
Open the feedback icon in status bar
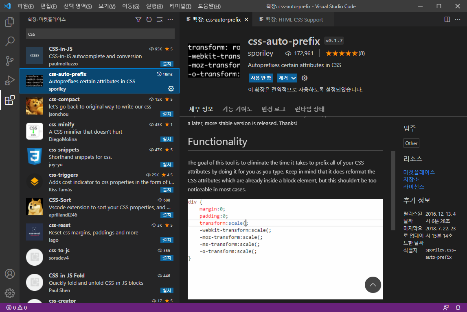(446, 308)
